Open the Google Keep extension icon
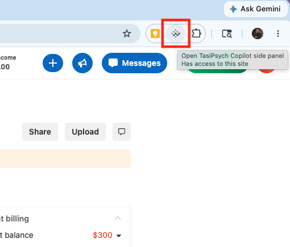Screen dimensions: 290x247 155,34
